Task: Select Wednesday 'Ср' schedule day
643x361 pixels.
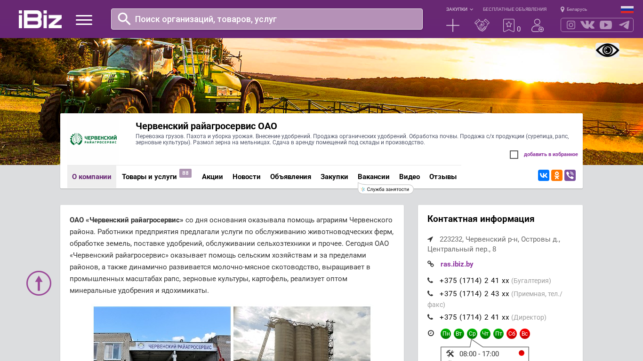Action: tap(472, 334)
